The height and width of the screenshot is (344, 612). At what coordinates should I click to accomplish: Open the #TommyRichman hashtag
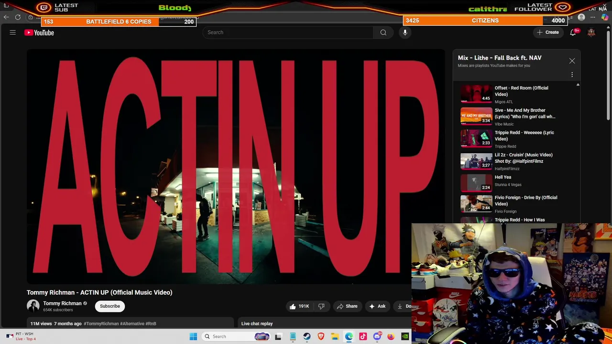point(101,323)
